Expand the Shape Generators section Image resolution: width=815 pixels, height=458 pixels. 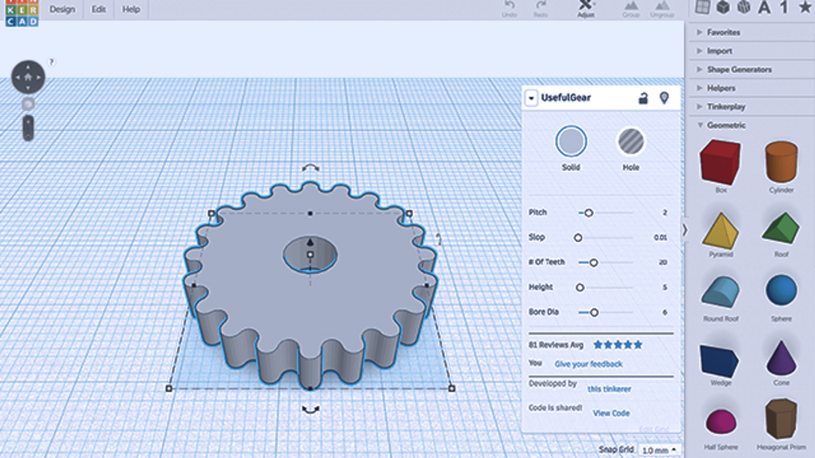(x=739, y=70)
